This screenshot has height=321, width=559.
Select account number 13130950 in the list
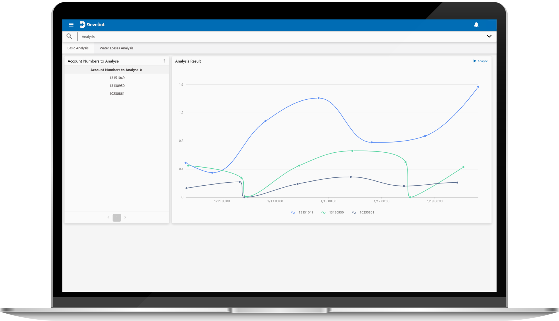[117, 85]
